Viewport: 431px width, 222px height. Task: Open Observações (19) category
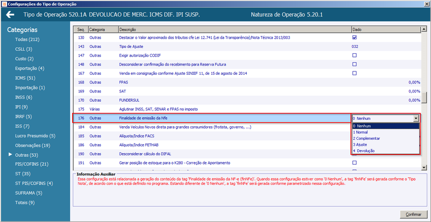click(32, 145)
